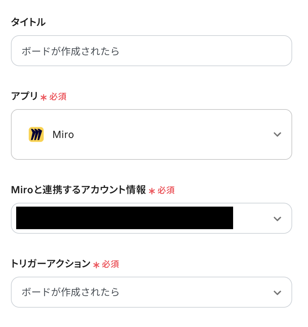Click blank space inside the アプリ selector box
Image resolution: width=308 pixels, height=327 pixels.
point(169,134)
